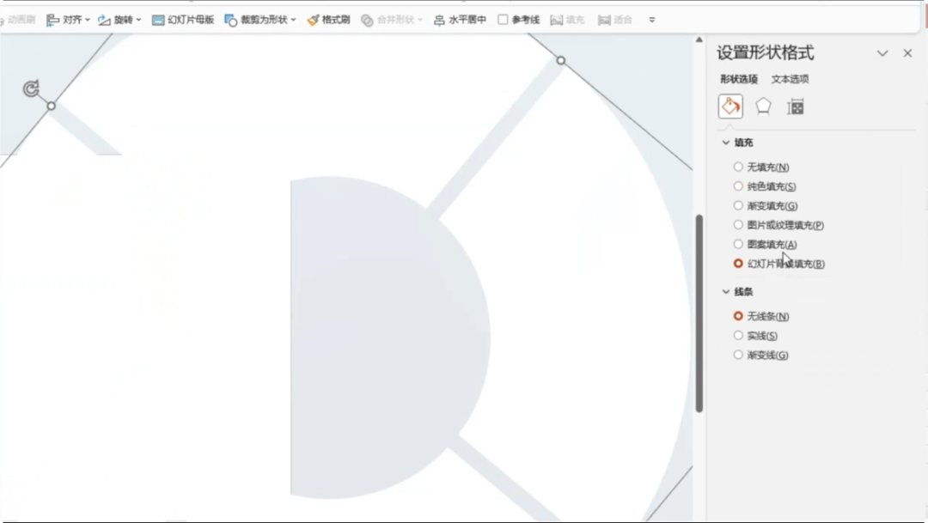The width and height of the screenshot is (928, 523).
Task: Select 实线 (Solid line) option
Action: pyautogui.click(x=739, y=335)
